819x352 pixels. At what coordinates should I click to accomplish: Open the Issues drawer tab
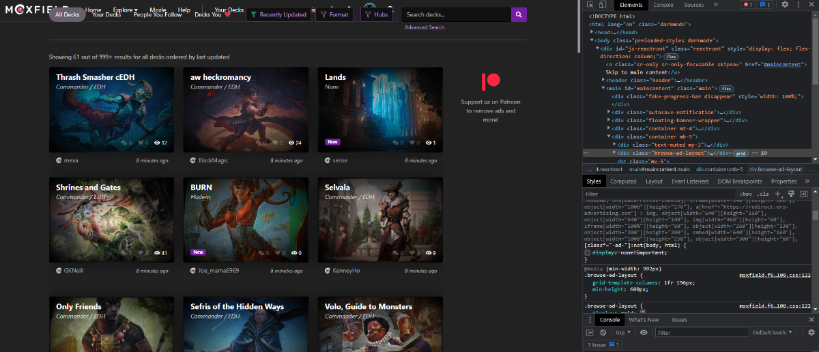click(x=679, y=319)
